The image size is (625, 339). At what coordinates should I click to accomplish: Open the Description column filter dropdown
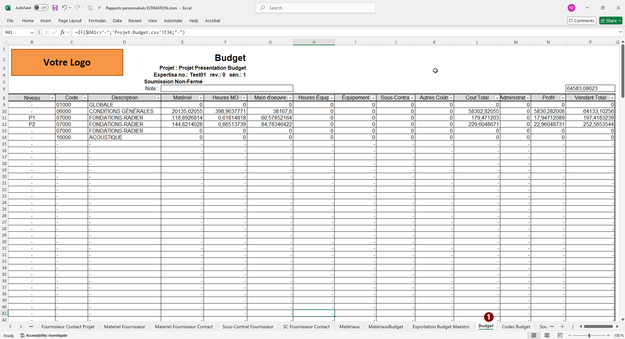pos(158,98)
